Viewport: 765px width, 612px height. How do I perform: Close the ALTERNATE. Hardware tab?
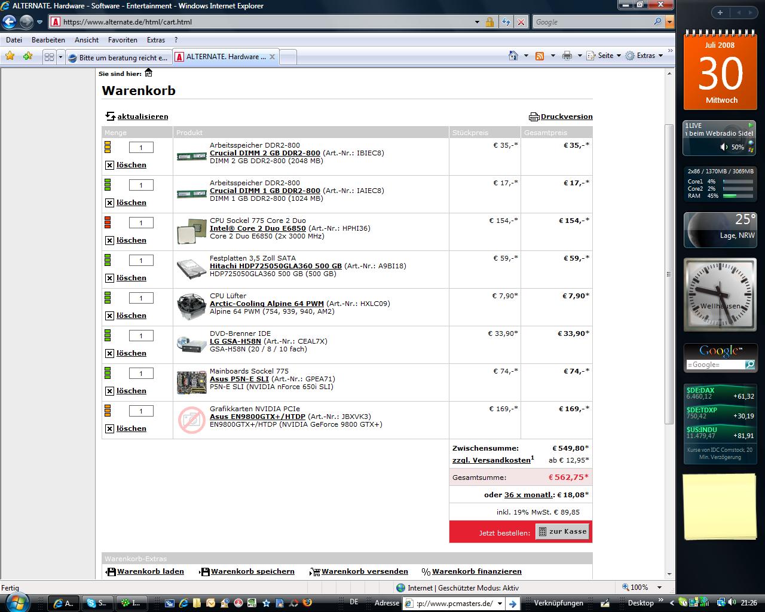[272, 57]
